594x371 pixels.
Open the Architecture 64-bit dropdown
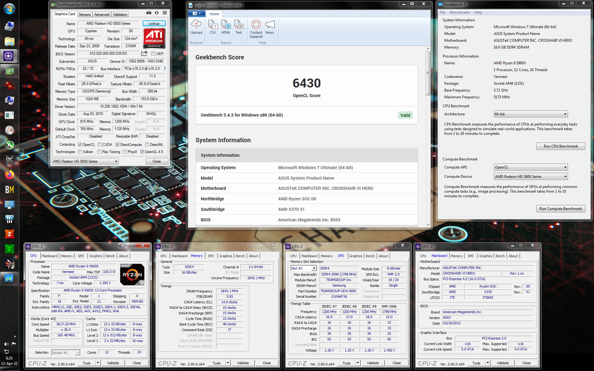point(531,114)
